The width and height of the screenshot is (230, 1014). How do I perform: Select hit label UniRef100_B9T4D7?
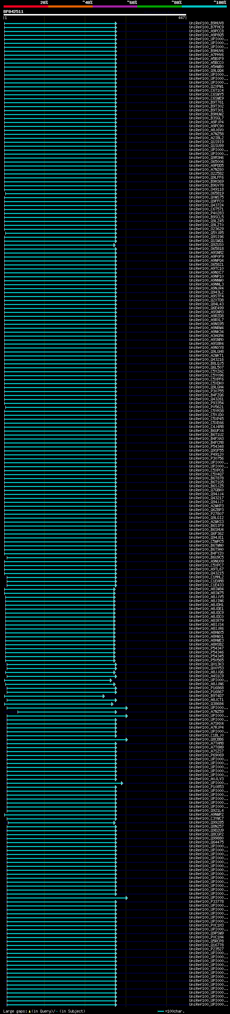click(206, 696)
